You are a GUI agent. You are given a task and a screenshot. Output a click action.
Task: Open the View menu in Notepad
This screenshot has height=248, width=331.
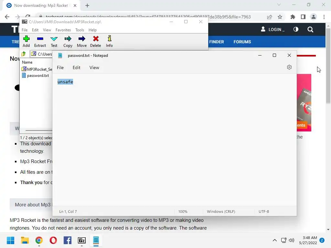click(x=94, y=67)
